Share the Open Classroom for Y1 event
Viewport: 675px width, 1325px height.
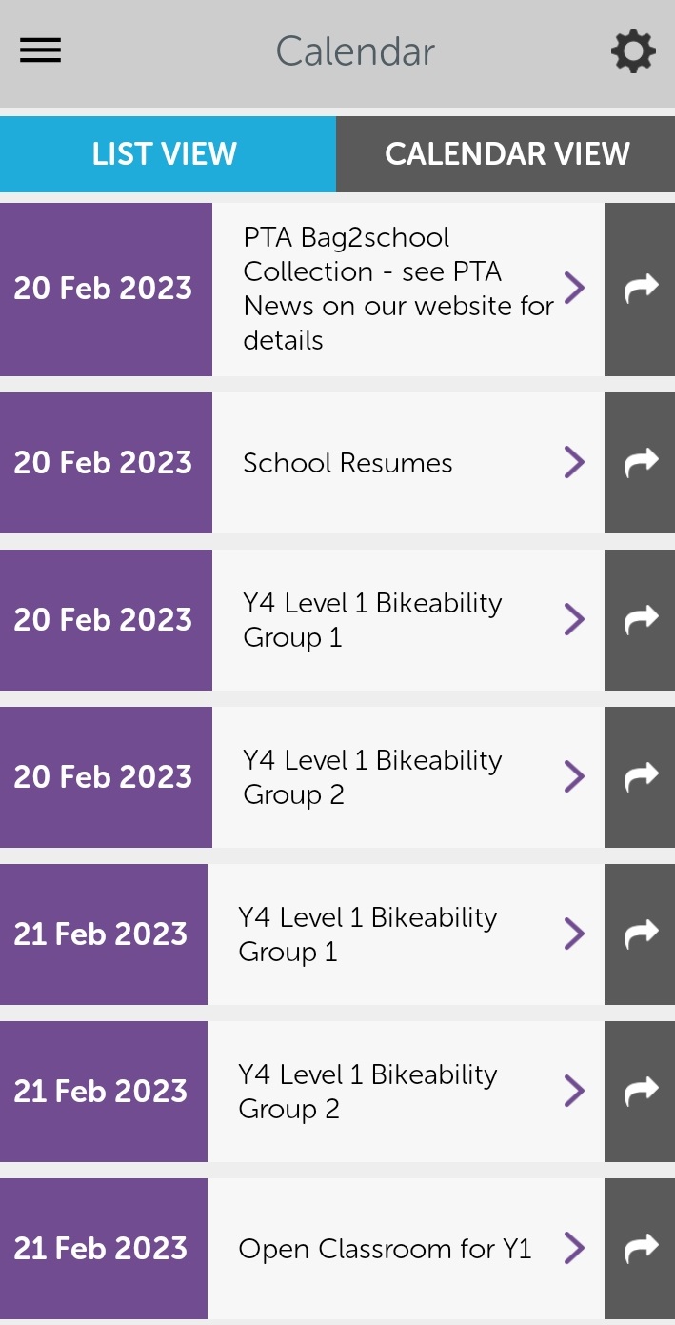coord(640,1249)
